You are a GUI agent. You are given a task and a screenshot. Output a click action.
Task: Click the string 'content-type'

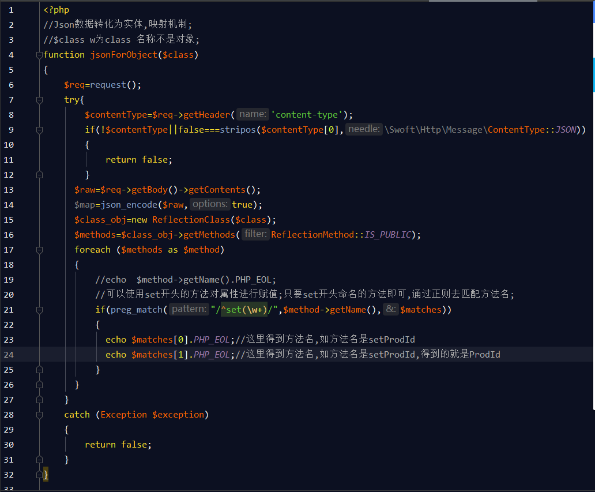[x=307, y=115]
